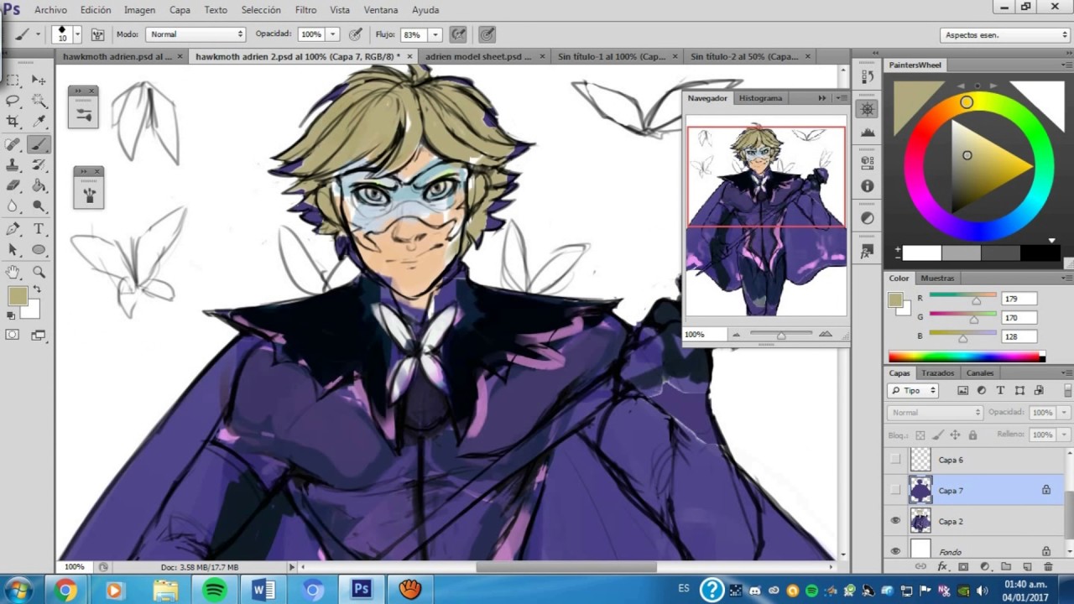This screenshot has height=604, width=1074.
Task: Hide the Fondo layer
Action: point(895,551)
